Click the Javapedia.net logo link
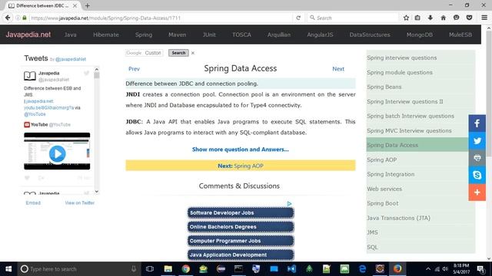Image resolution: width=492 pixels, height=276 pixels. (x=28, y=34)
